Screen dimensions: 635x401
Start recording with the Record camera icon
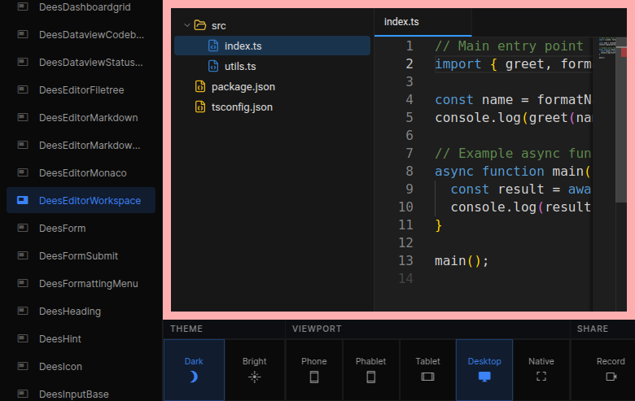coord(611,377)
